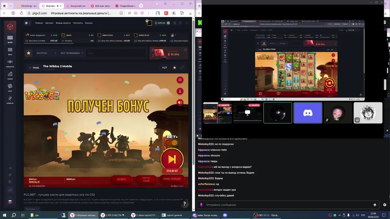Go back with the Назад button
The width and height of the screenshot is (390, 219).
(x=34, y=68)
